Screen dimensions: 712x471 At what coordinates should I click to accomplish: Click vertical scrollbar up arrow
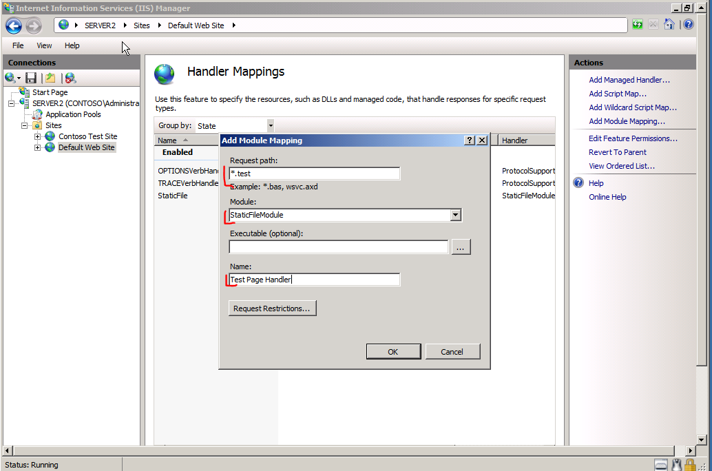pyautogui.click(x=702, y=9)
